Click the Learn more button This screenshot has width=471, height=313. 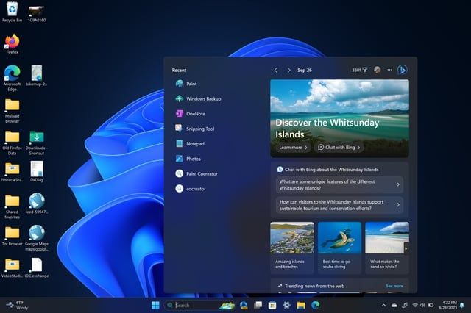pyautogui.click(x=292, y=148)
